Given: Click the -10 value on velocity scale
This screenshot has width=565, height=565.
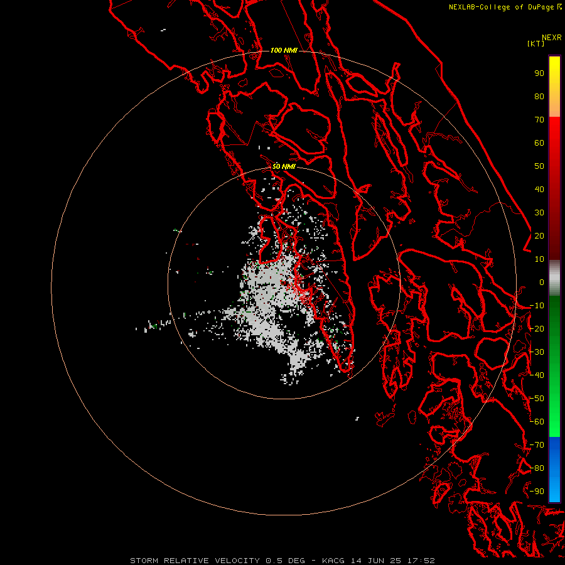Looking at the screenshot, I should pos(537,306).
